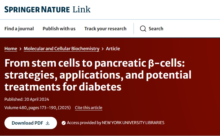Viewport: 220px width, 136px height.
Task: Open the Molecular and Cellular Biochemistry journal link
Action: [61, 49]
